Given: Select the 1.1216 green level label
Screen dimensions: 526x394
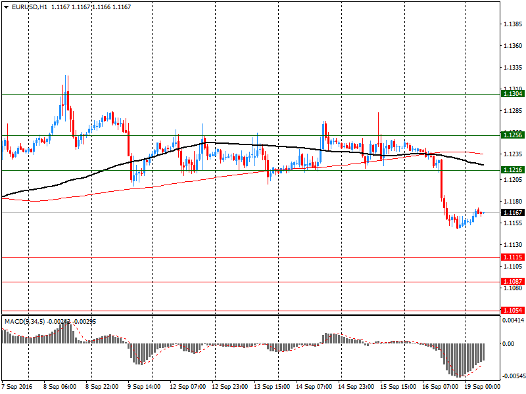Looking at the screenshot, I should pyautogui.click(x=512, y=170).
